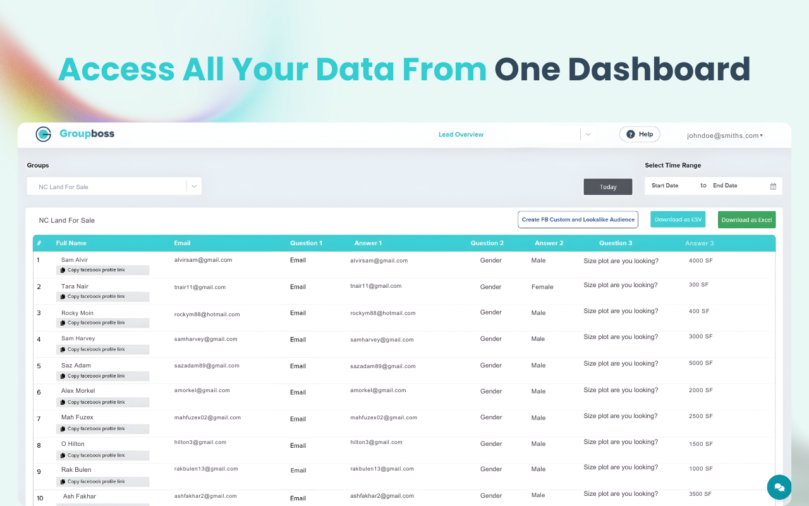The width and height of the screenshot is (809, 506).
Task: Copy facebook profile link for Alex Morkel
Action: [x=102, y=402]
